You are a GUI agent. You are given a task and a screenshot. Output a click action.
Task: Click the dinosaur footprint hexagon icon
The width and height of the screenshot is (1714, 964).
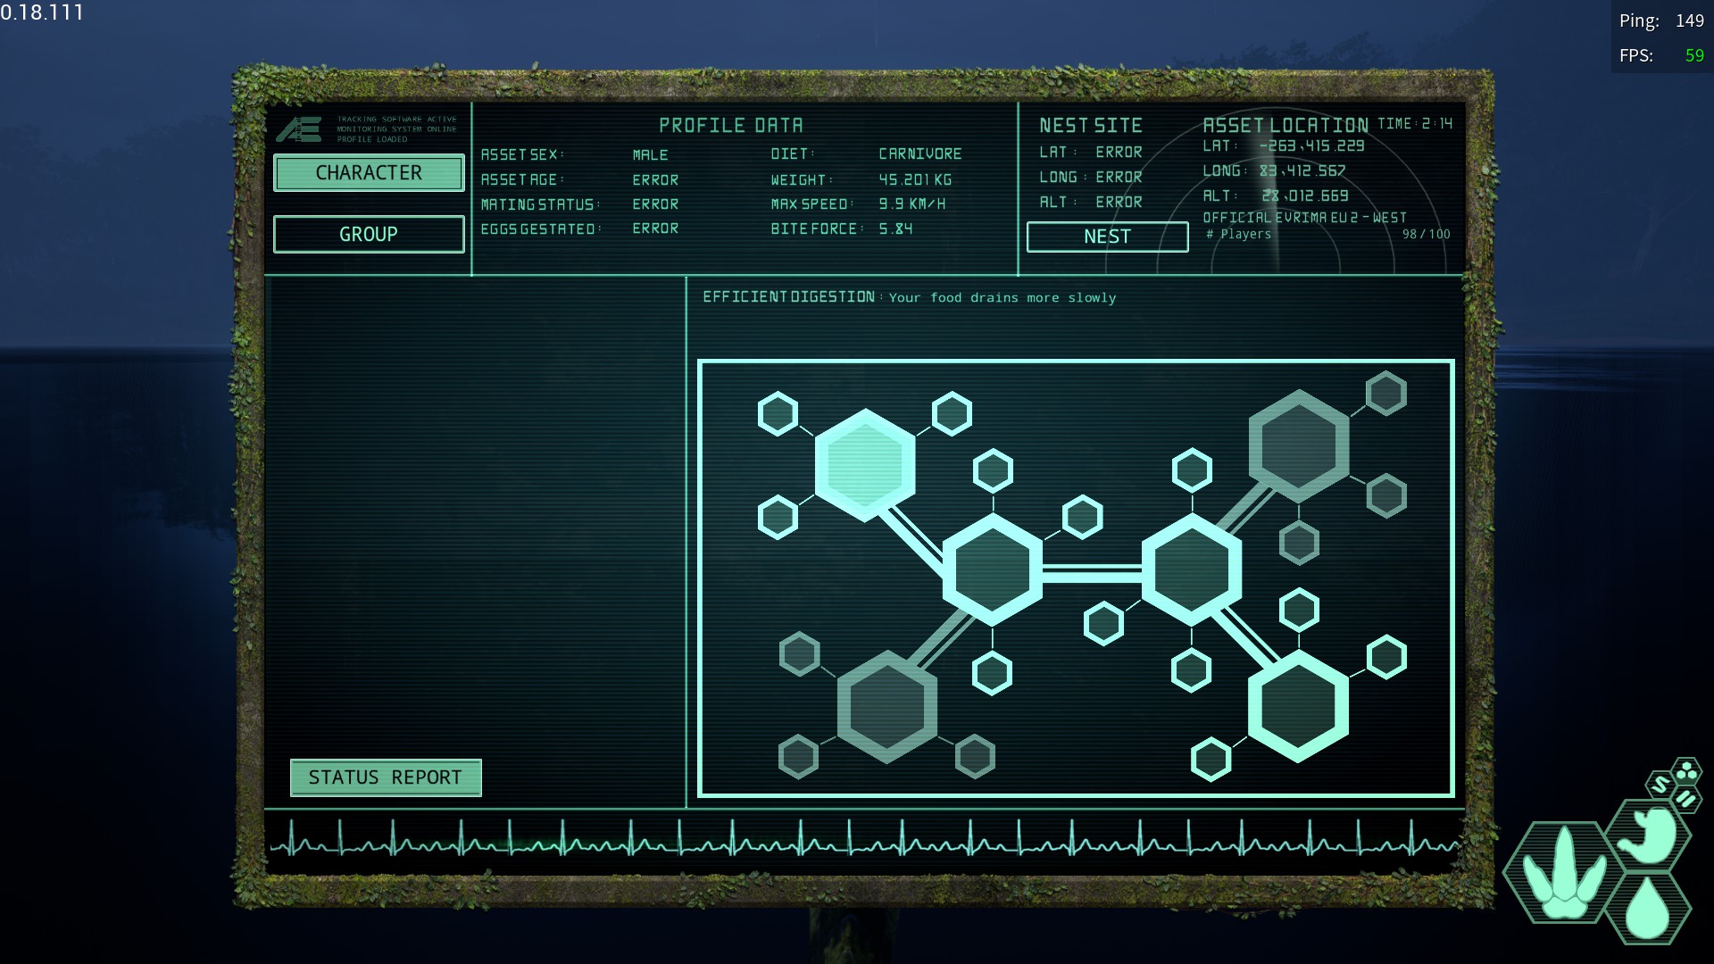1563,874
